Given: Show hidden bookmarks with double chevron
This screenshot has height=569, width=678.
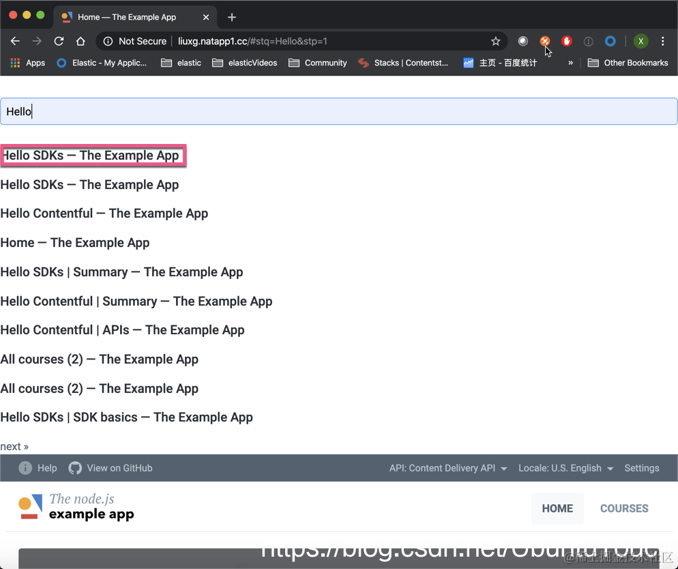Looking at the screenshot, I should [570, 63].
